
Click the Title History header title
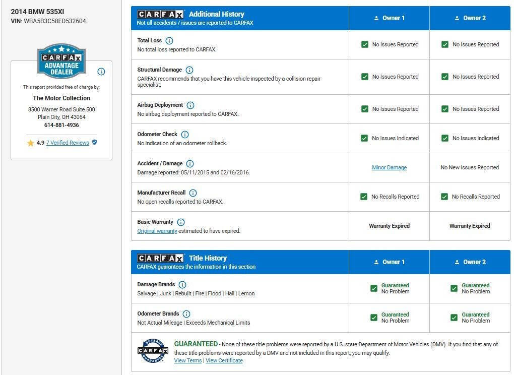tap(208, 258)
